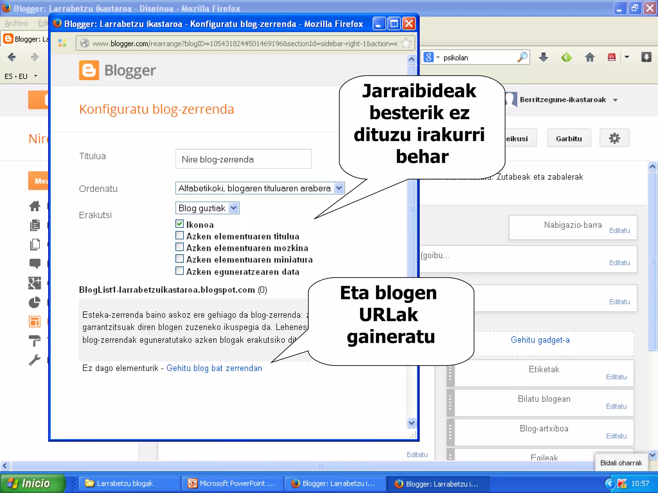Click Editatu on Blog-artxiboa gadget
Viewport: 658px width, 493px height.
616,436
